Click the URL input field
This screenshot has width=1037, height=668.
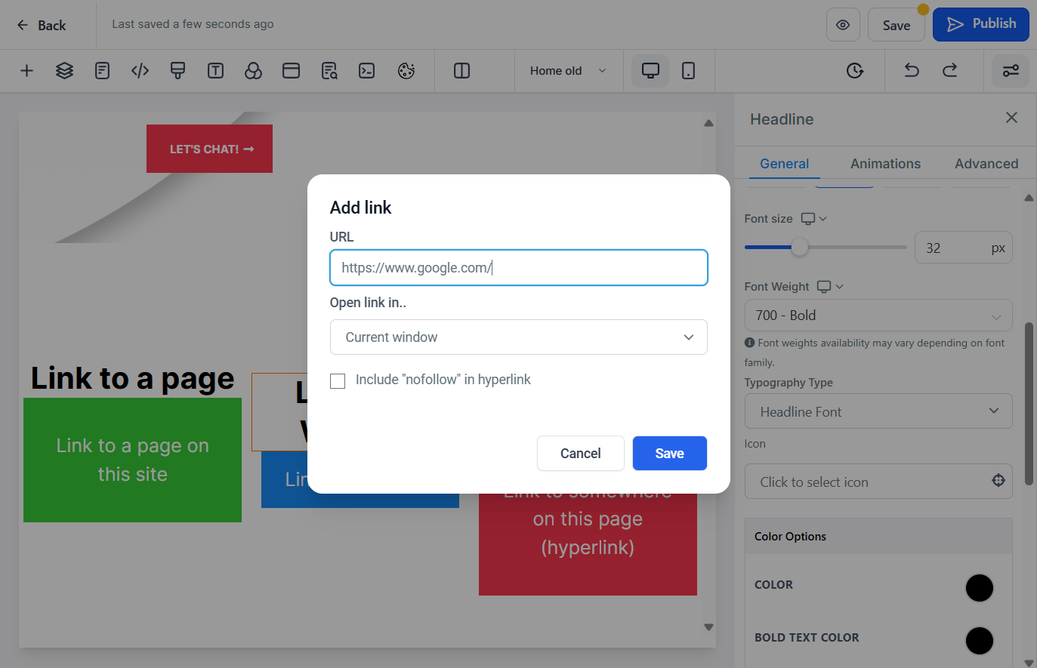click(519, 268)
